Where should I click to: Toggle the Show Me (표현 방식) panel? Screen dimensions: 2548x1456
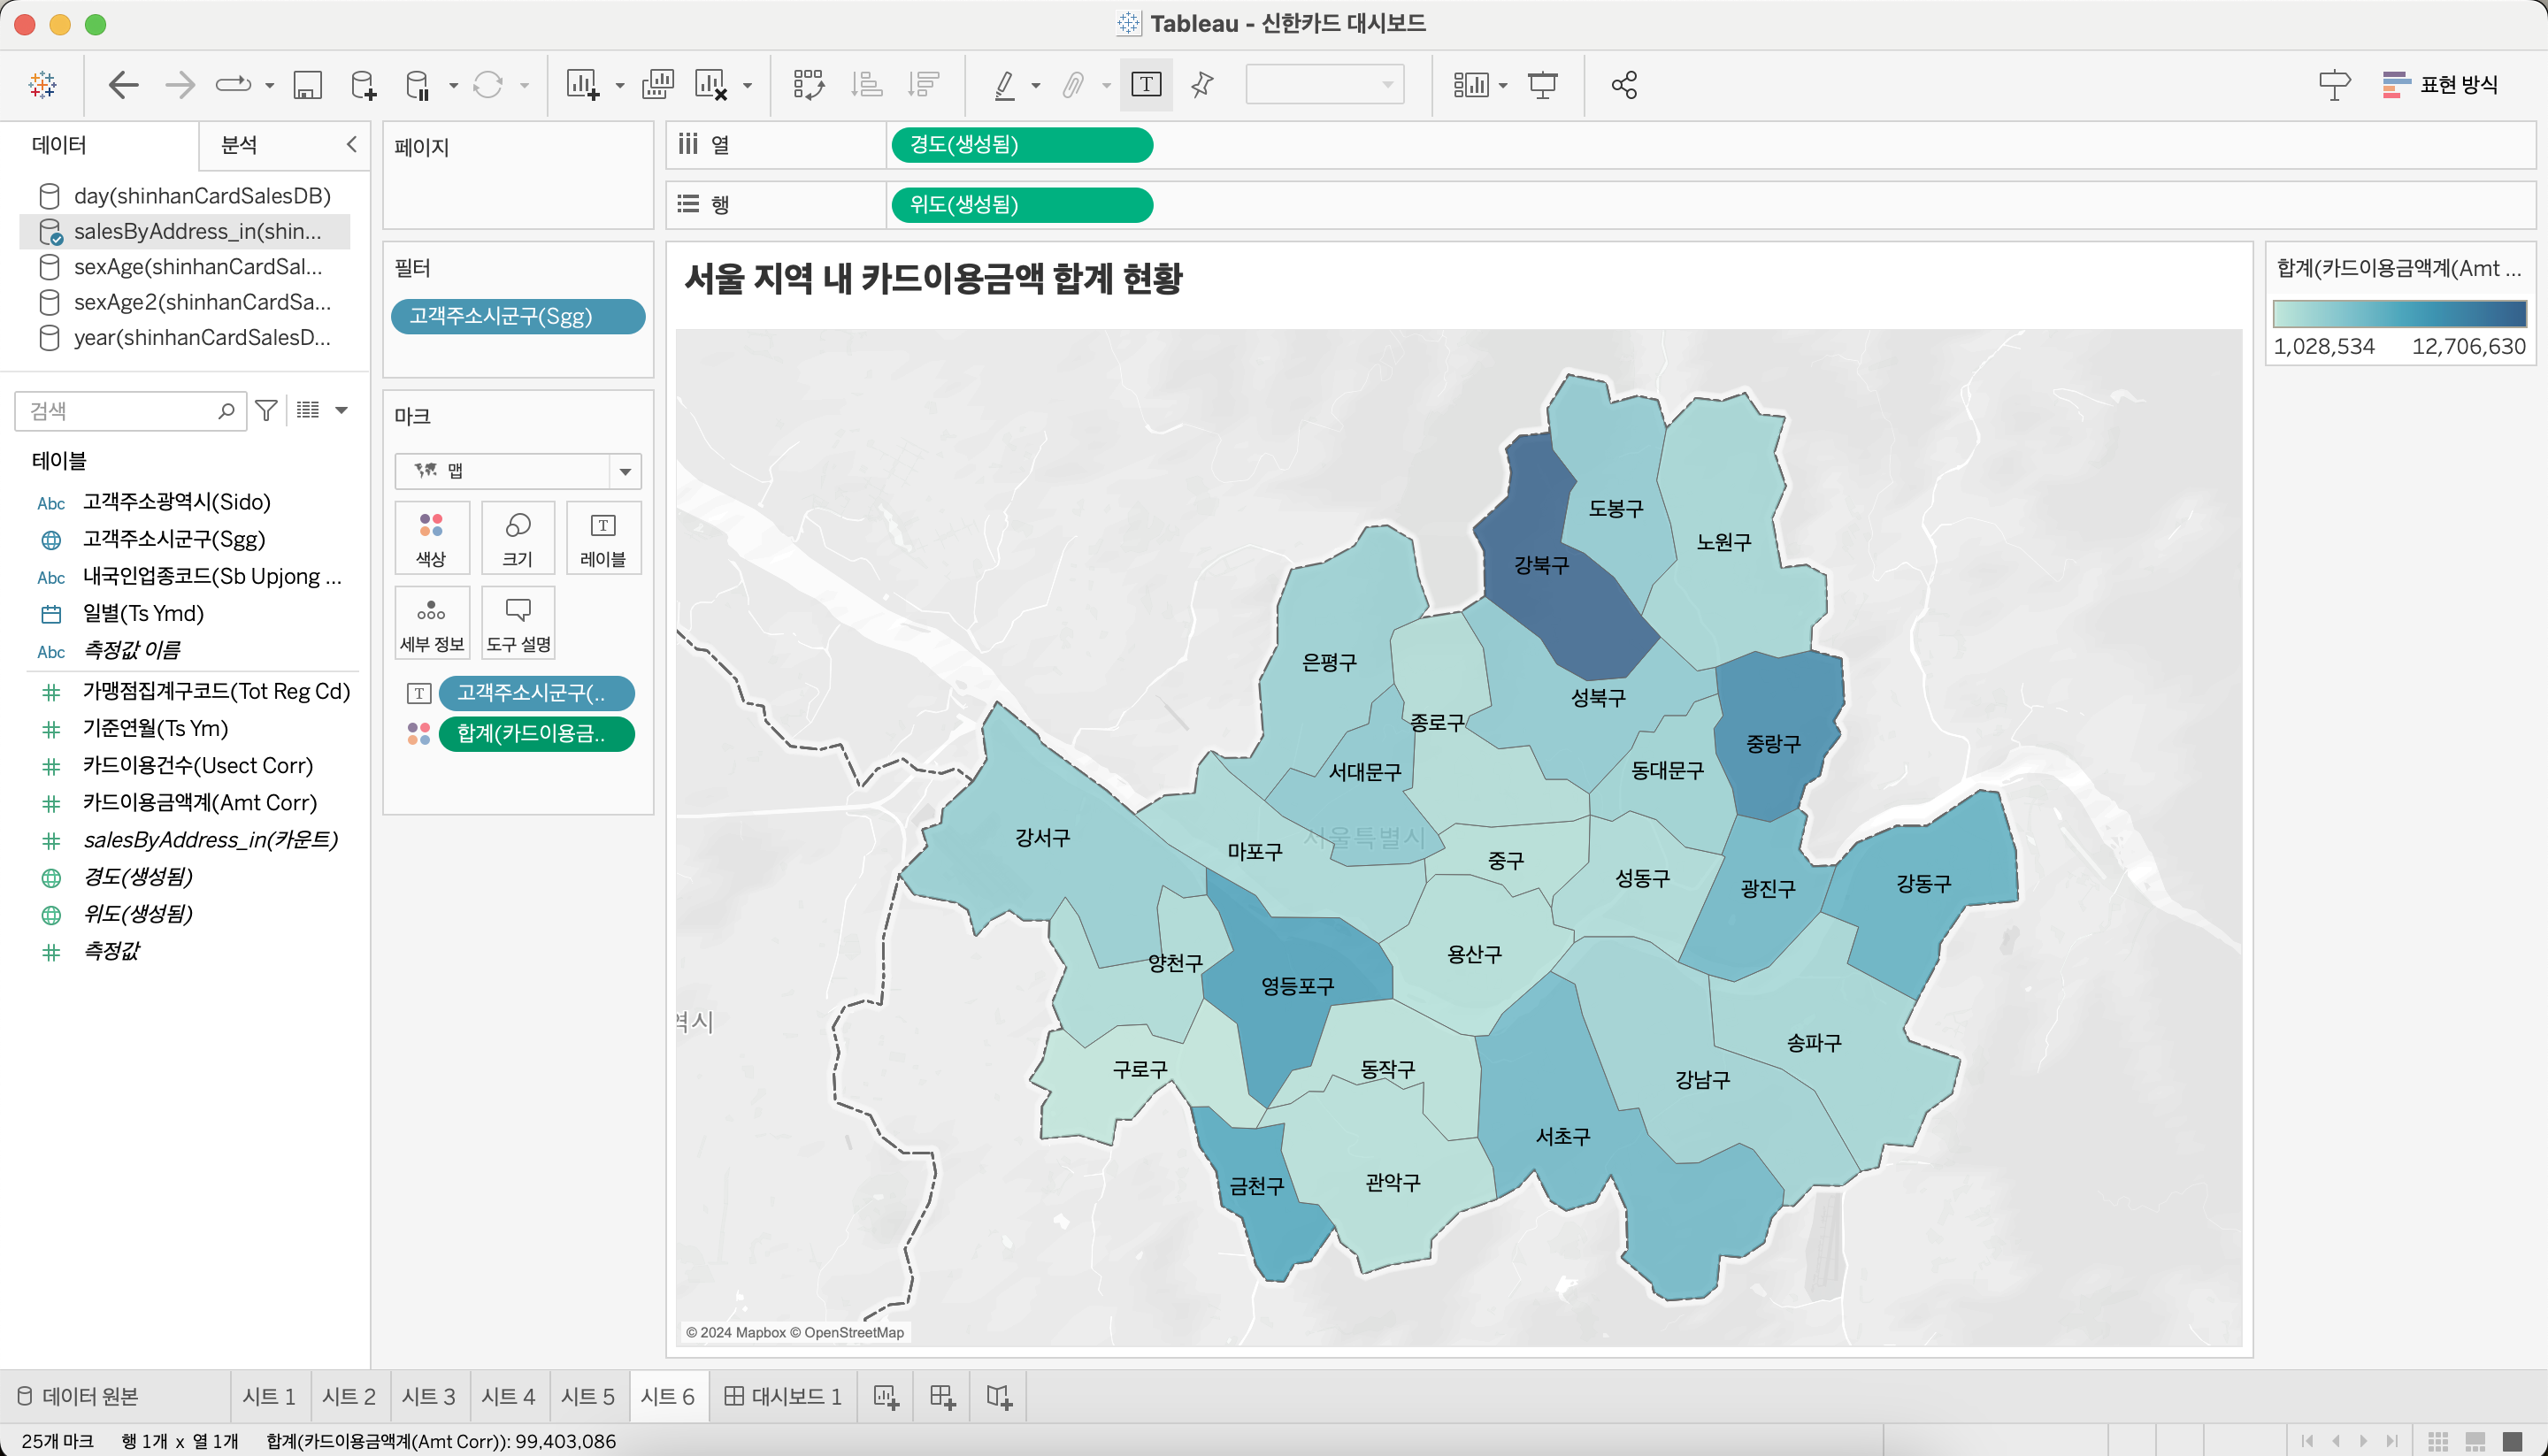[2440, 85]
